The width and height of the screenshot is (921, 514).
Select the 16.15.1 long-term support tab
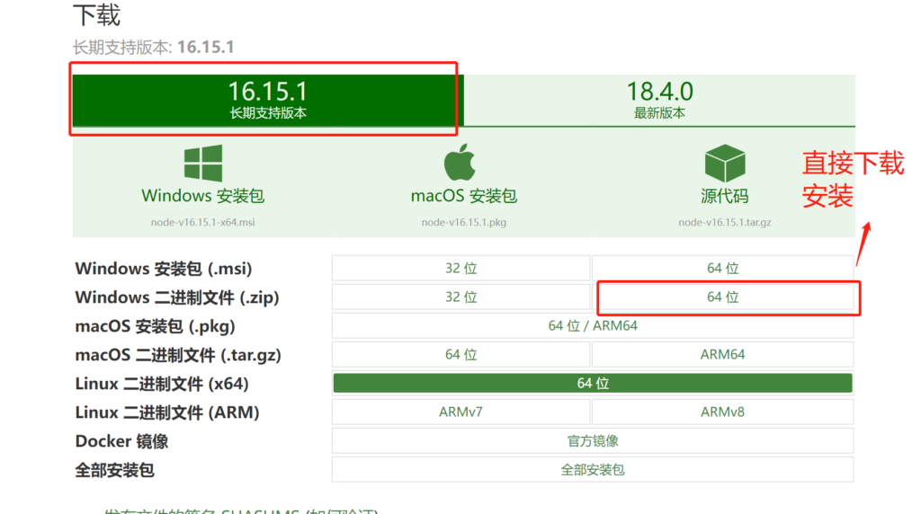(267, 99)
